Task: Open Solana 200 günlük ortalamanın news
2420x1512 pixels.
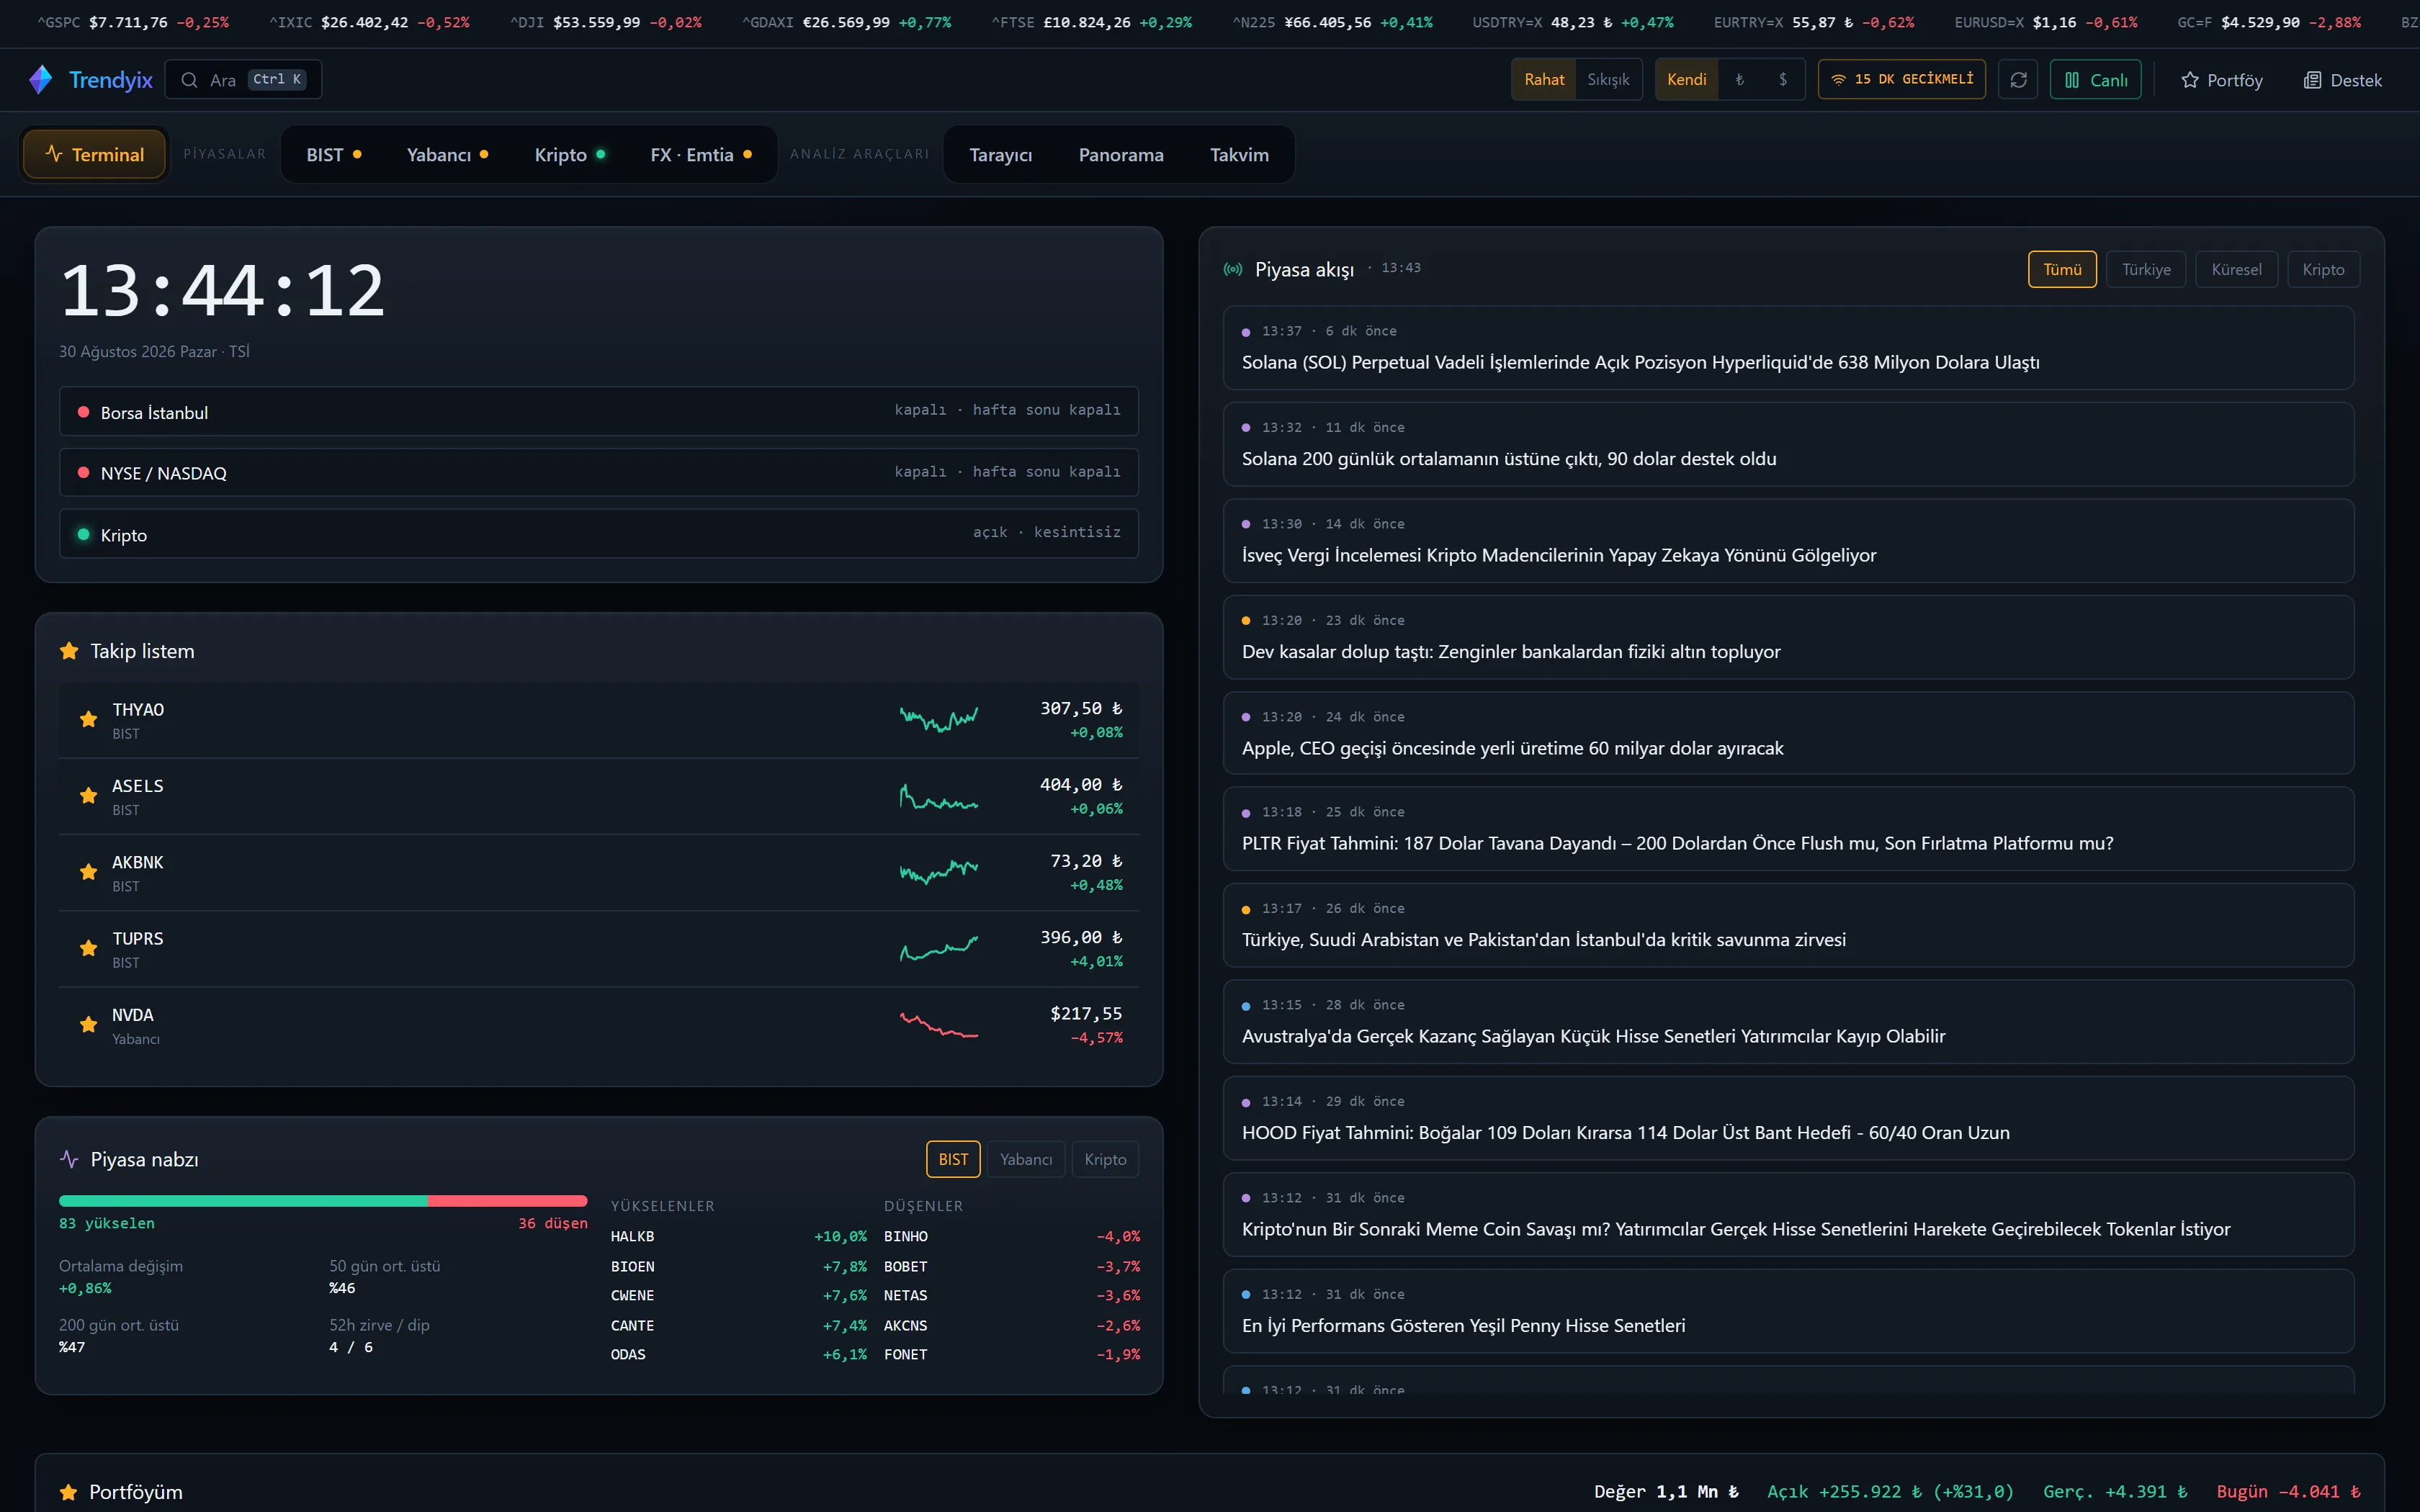Action: (x=1788, y=444)
